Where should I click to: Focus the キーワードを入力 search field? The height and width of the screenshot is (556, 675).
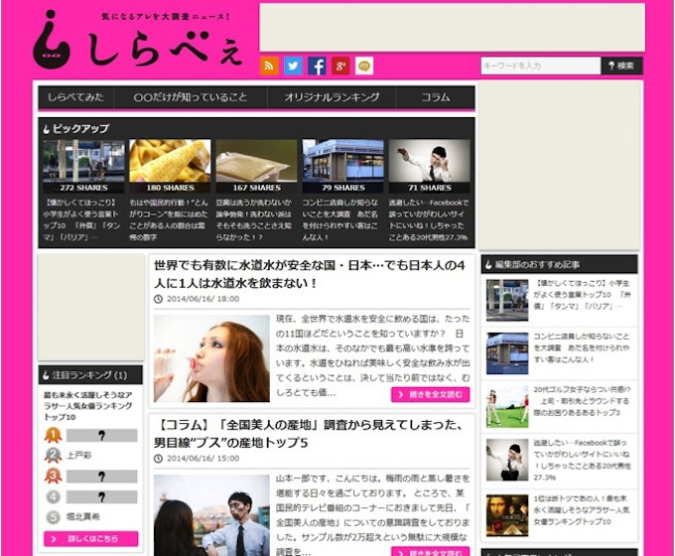tap(540, 66)
